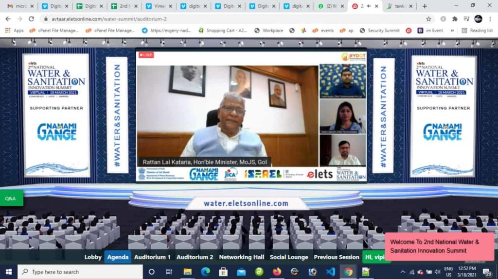The height and width of the screenshot is (279, 498).
Task: Reload the auditorium page
Action: [31, 19]
